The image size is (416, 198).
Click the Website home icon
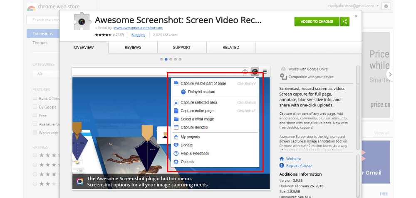pyautogui.click(x=282, y=159)
